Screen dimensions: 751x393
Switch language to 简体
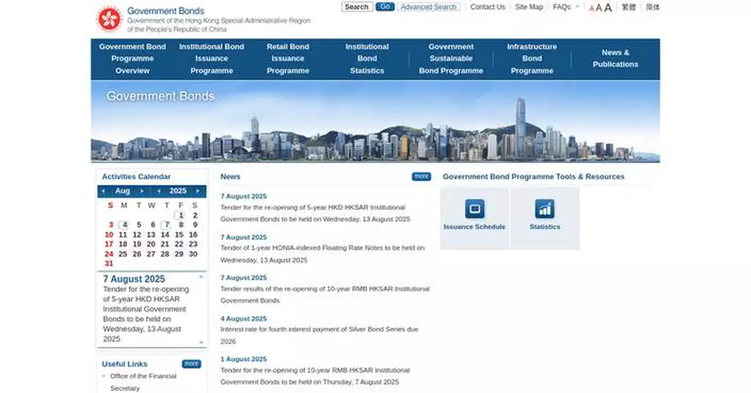click(653, 7)
